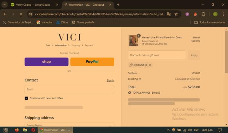Focus the Discount code or gift card field
Viewport: 228px width, 133px height.
[157, 55]
